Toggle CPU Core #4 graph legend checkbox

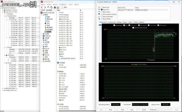tap(158, 25)
